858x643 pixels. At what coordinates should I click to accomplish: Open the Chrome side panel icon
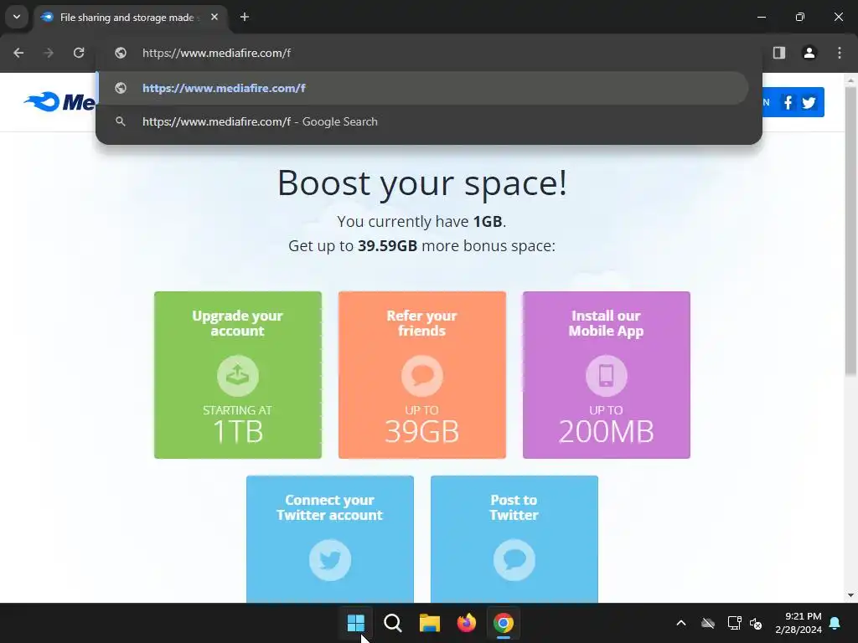pos(779,53)
